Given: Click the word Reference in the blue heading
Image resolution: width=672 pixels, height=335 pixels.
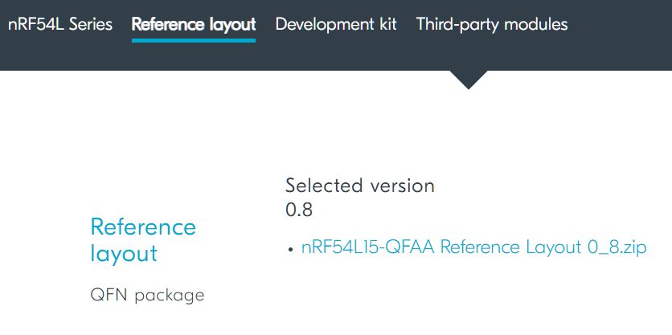Looking at the screenshot, I should [143, 227].
